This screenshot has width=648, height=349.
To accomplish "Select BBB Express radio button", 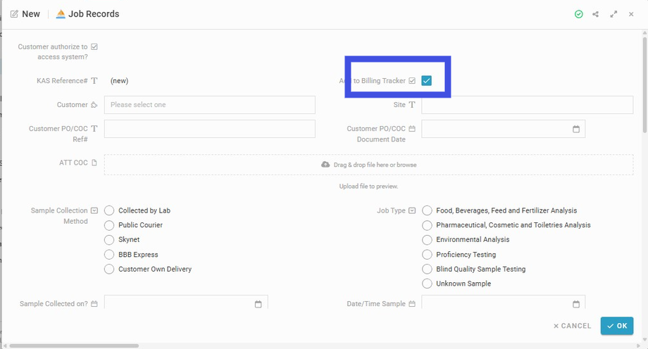I will click(109, 255).
